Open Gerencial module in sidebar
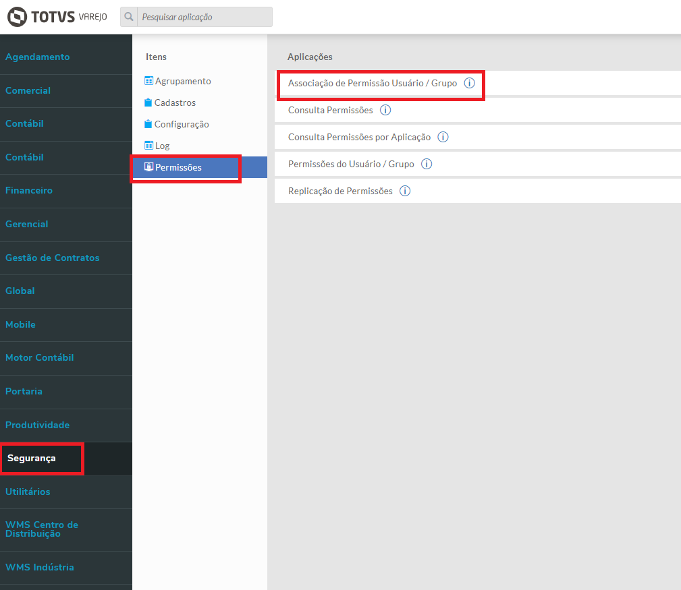This screenshot has width=681, height=590. coord(66,225)
